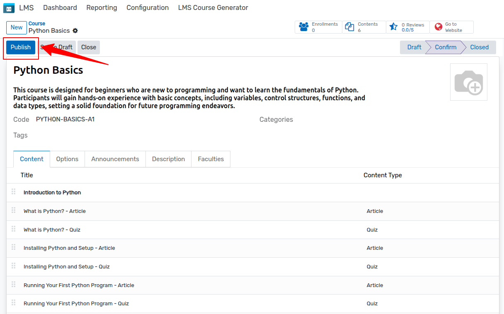Select the Draft status stage
Image resolution: width=504 pixels, height=314 pixels.
pos(413,47)
